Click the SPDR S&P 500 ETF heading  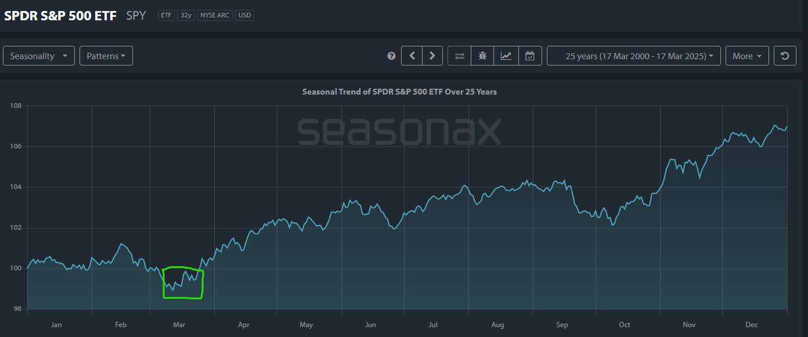(x=60, y=15)
